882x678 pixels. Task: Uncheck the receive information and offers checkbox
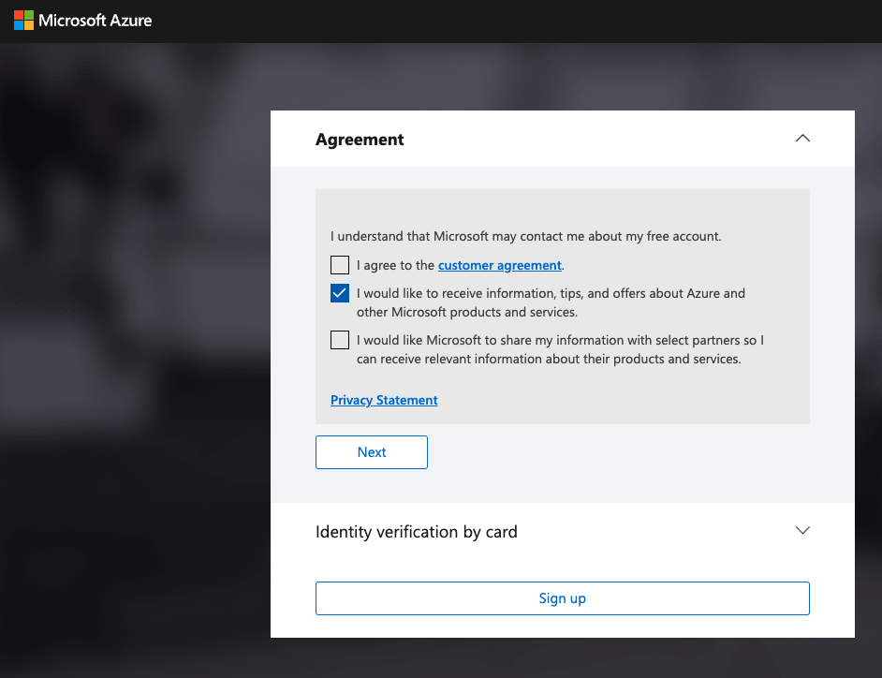(x=340, y=293)
